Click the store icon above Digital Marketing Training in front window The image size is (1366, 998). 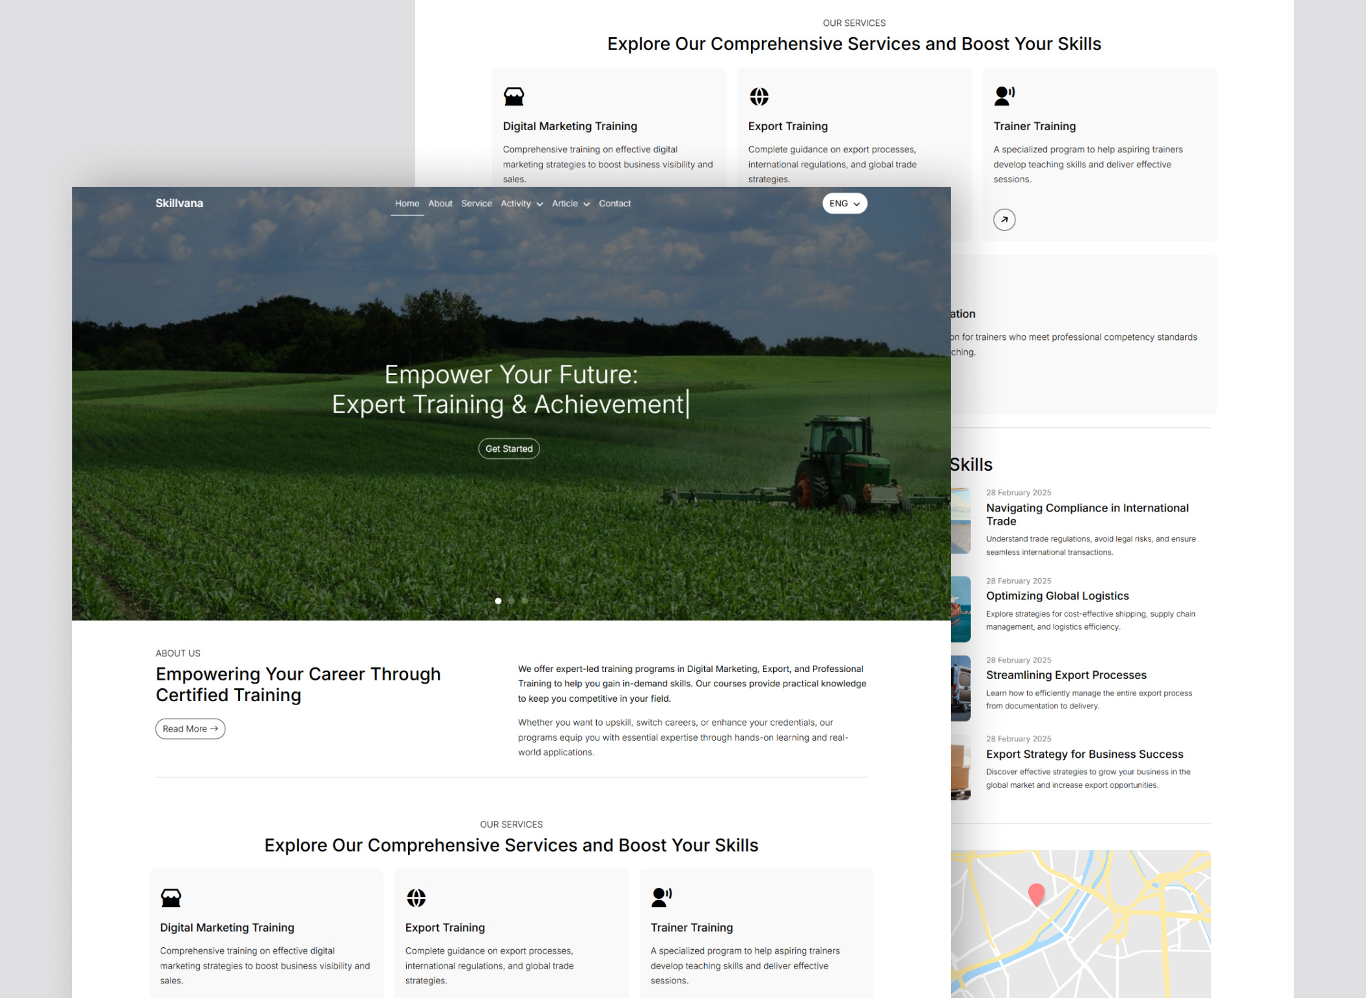(x=171, y=898)
